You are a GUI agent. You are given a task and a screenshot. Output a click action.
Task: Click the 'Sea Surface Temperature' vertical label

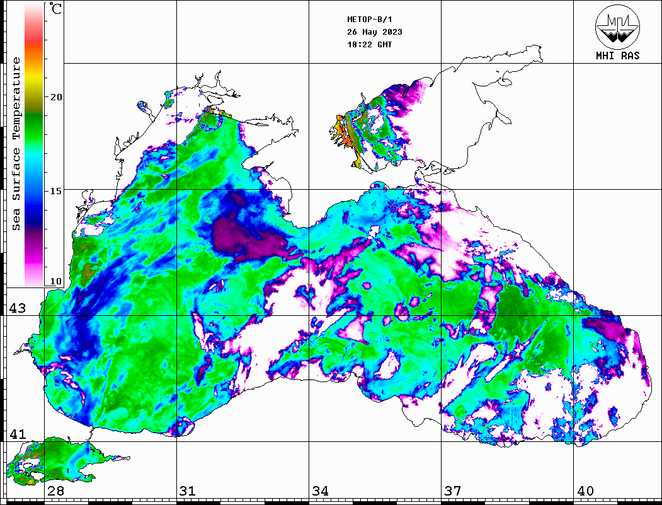pyautogui.click(x=16, y=144)
